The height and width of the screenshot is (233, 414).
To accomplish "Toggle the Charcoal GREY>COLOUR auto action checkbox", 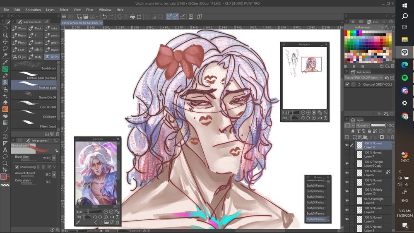I will (x=347, y=84).
